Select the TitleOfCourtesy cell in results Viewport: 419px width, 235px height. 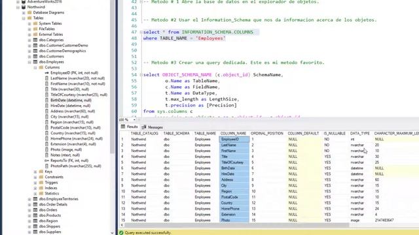click(234, 163)
